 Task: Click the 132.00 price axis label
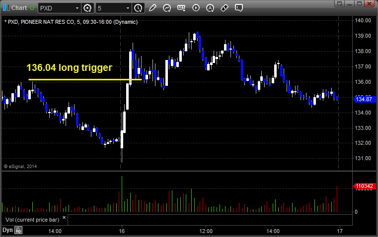pos(363,143)
